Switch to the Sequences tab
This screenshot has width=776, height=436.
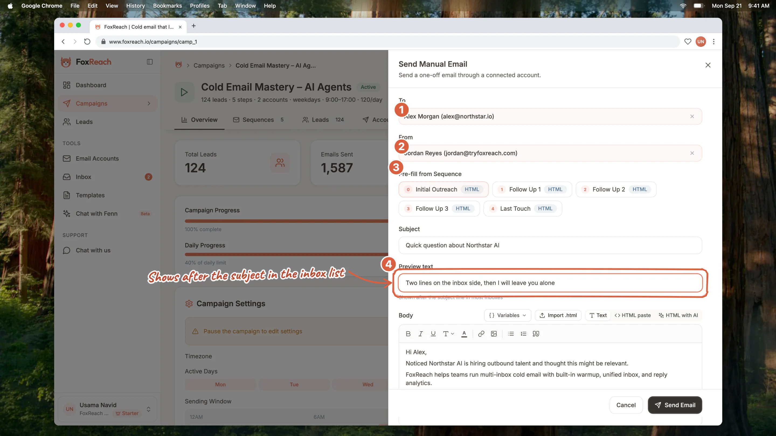tap(258, 120)
